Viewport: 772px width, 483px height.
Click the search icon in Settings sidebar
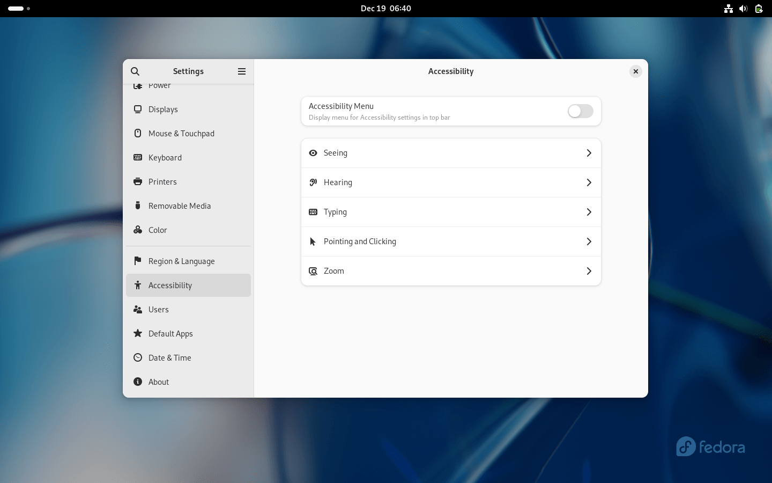135,71
